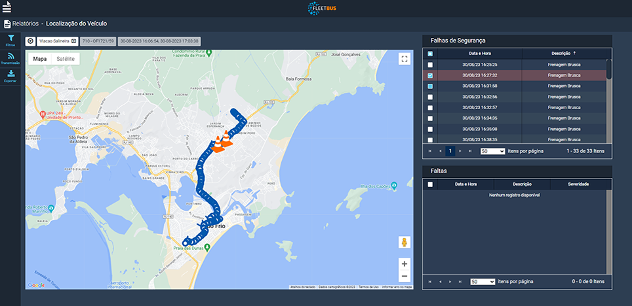Zoom in on the map
Screen dimensions: 632x306
click(x=405, y=264)
